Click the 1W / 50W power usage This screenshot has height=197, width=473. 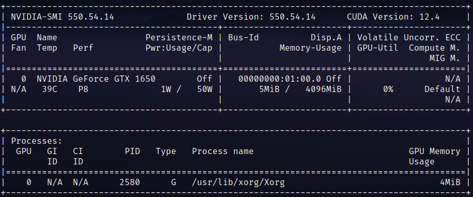(x=187, y=89)
